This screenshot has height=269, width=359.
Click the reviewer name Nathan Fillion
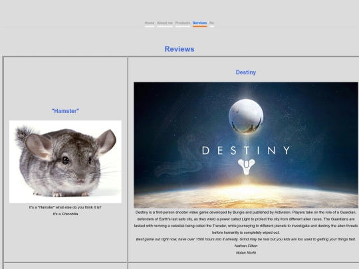click(246, 246)
